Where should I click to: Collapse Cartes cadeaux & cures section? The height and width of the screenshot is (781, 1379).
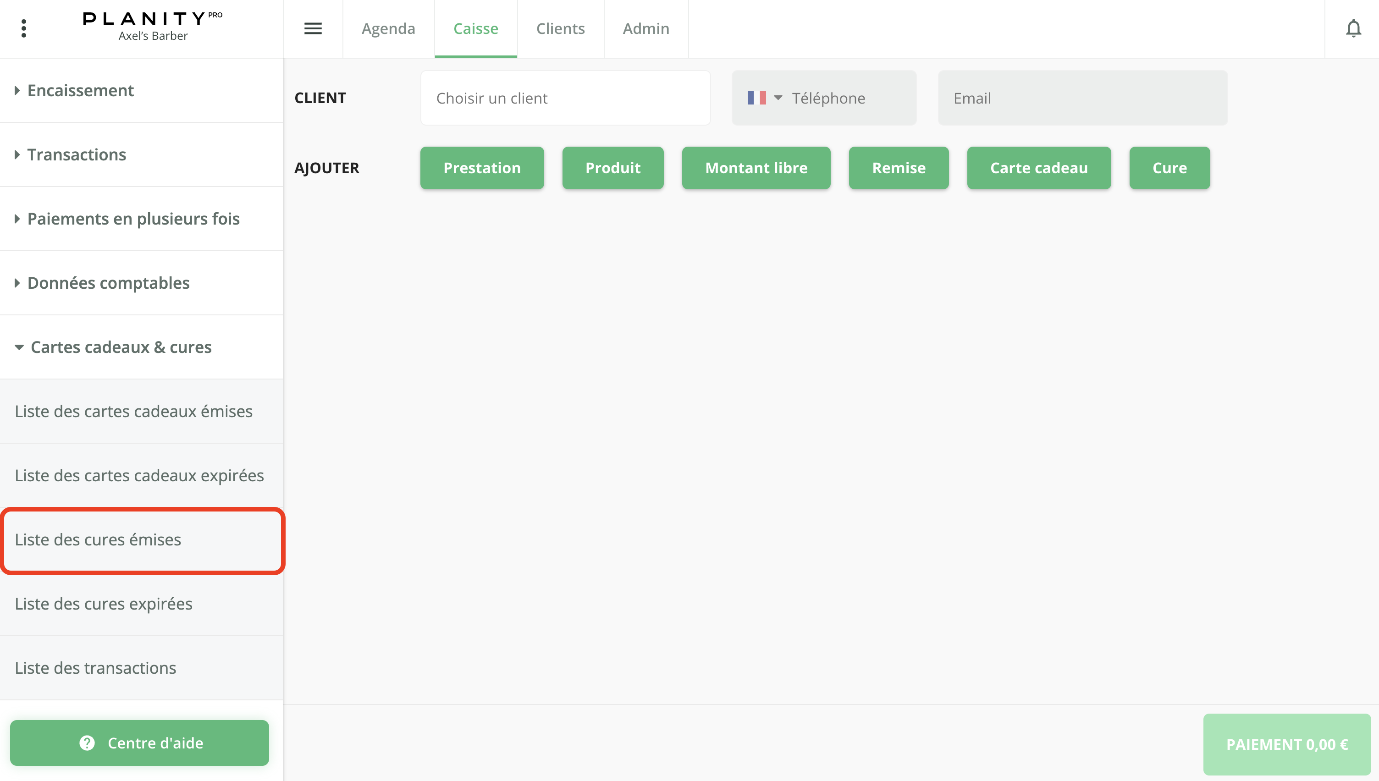point(121,347)
